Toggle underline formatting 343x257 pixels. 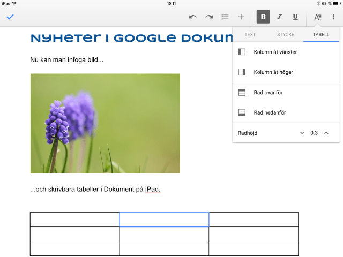(x=295, y=17)
